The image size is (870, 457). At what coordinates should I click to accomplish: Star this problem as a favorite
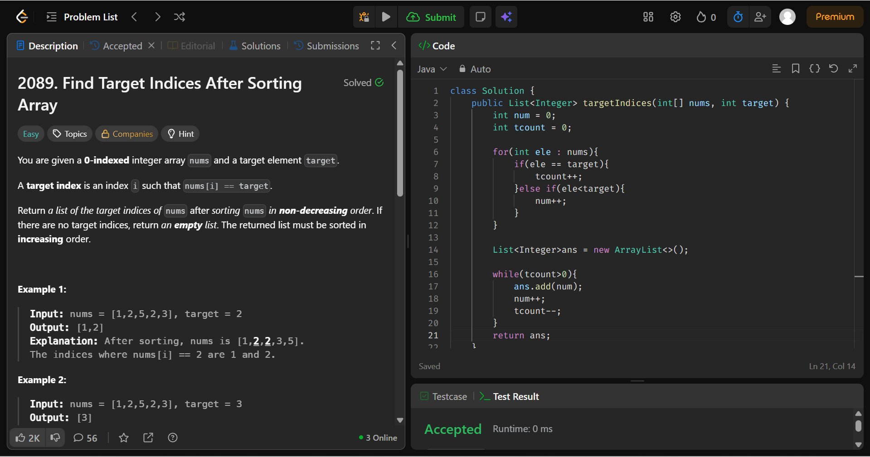coord(124,438)
